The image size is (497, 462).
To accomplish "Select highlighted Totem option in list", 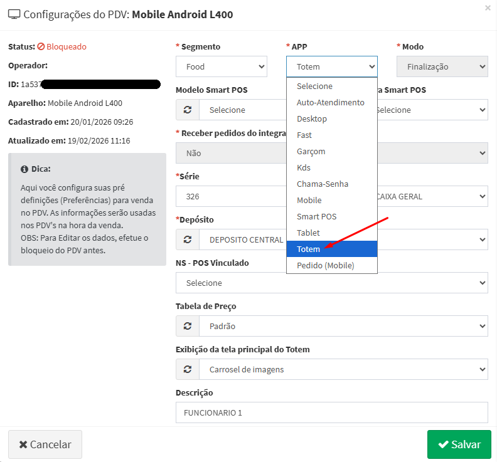I will (308, 249).
